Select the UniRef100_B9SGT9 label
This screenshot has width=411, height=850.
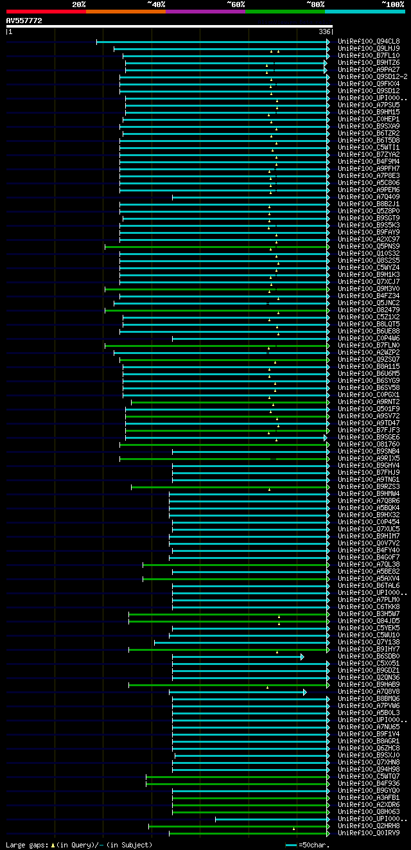pos(369,218)
